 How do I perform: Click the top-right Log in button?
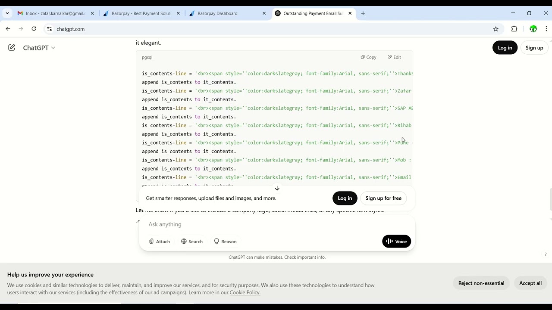505,48
